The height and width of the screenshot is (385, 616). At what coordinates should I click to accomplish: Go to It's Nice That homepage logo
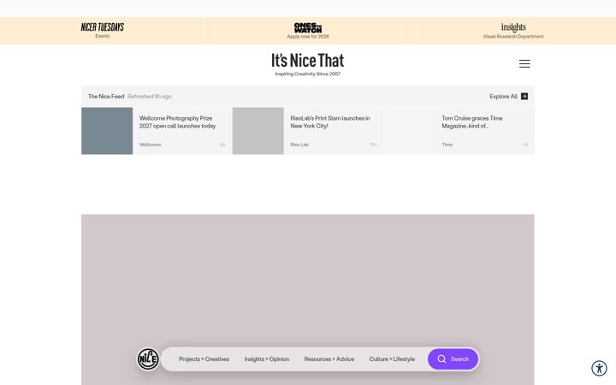pyautogui.click(x=308, y=61)
